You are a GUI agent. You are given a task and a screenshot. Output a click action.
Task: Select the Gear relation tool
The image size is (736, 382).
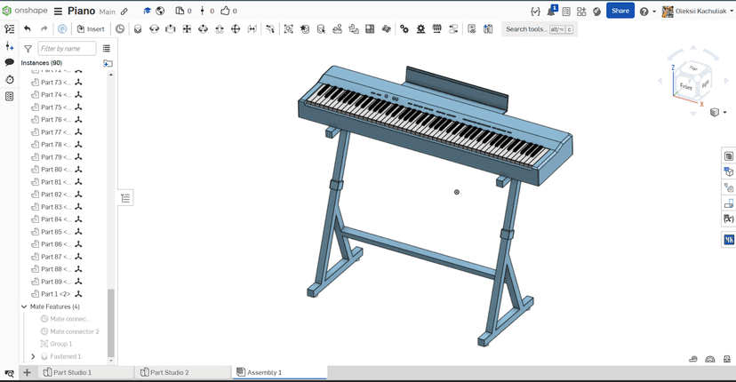(404, 29)
